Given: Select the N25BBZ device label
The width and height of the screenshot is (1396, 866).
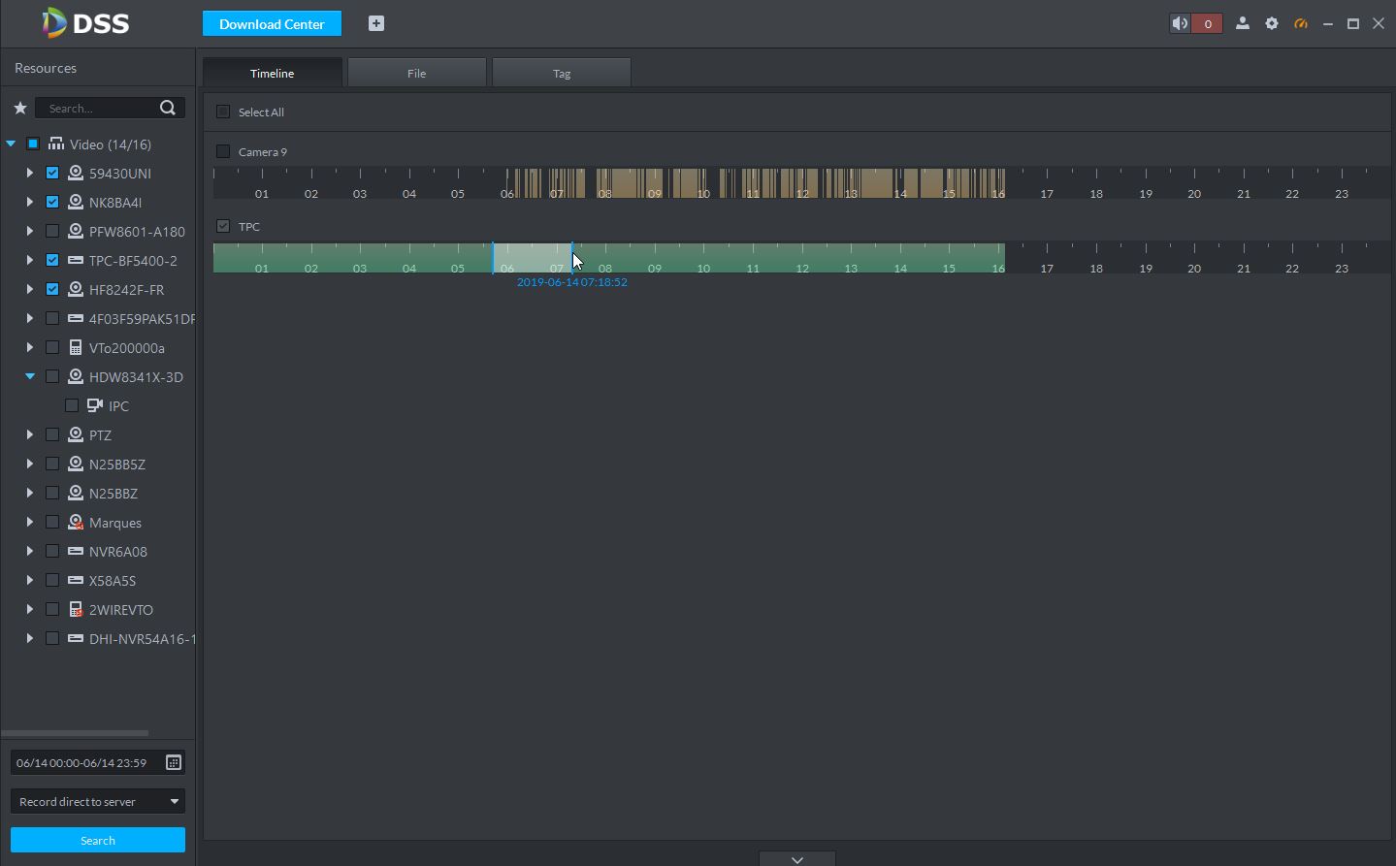Looking at the screenshot, I should 114,494.
